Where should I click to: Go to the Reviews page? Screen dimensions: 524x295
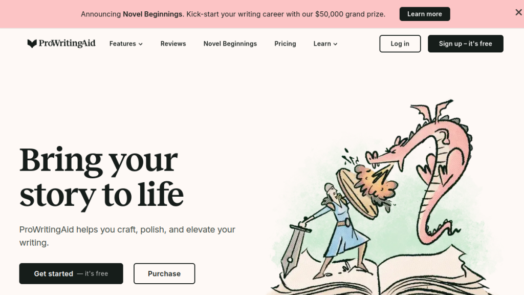(173, 44)
